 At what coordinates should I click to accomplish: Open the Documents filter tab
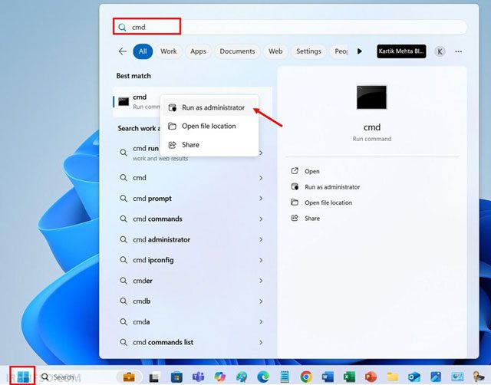click(x=237, y=51)
